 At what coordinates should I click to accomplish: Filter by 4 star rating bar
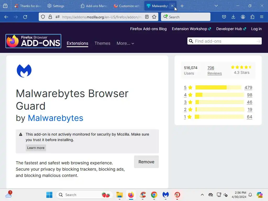pyautogui.click(x=220, y=95)
